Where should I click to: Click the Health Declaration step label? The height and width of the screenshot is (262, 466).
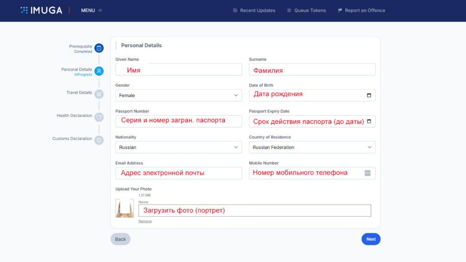74,116
